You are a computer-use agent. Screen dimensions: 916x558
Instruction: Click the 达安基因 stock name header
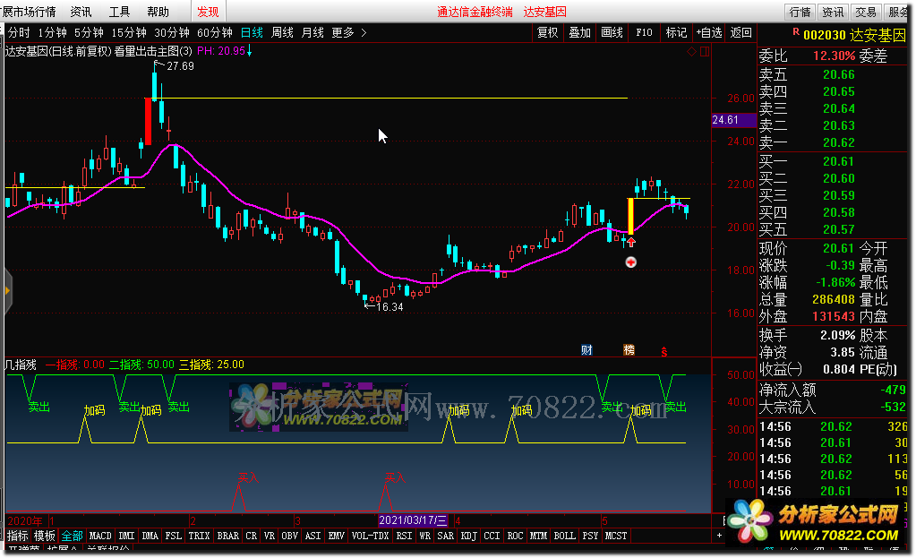(x=877, y=35)
